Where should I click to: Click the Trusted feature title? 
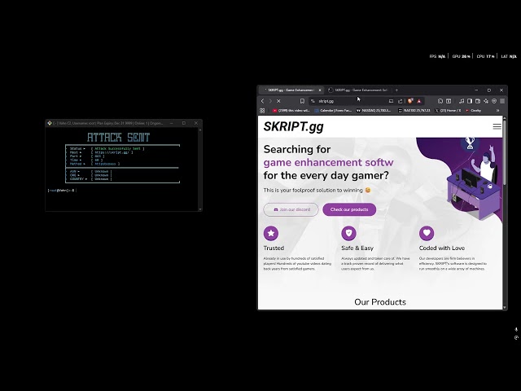pos(274,248)
